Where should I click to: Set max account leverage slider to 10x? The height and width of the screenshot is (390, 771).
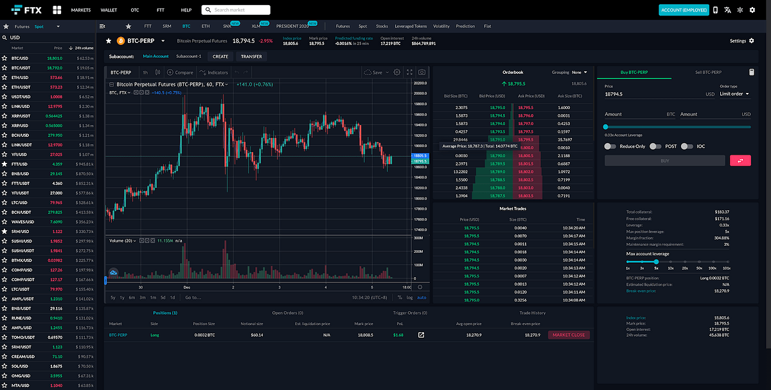coord(670,261)
